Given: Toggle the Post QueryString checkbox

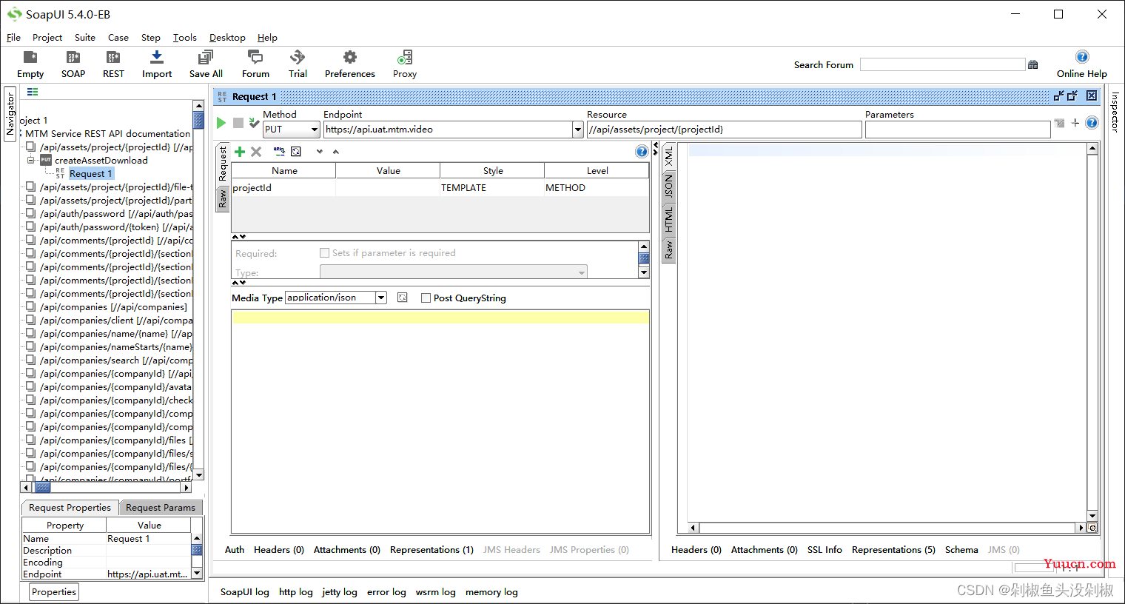Looking at the screenshot, I should [426, 298].
